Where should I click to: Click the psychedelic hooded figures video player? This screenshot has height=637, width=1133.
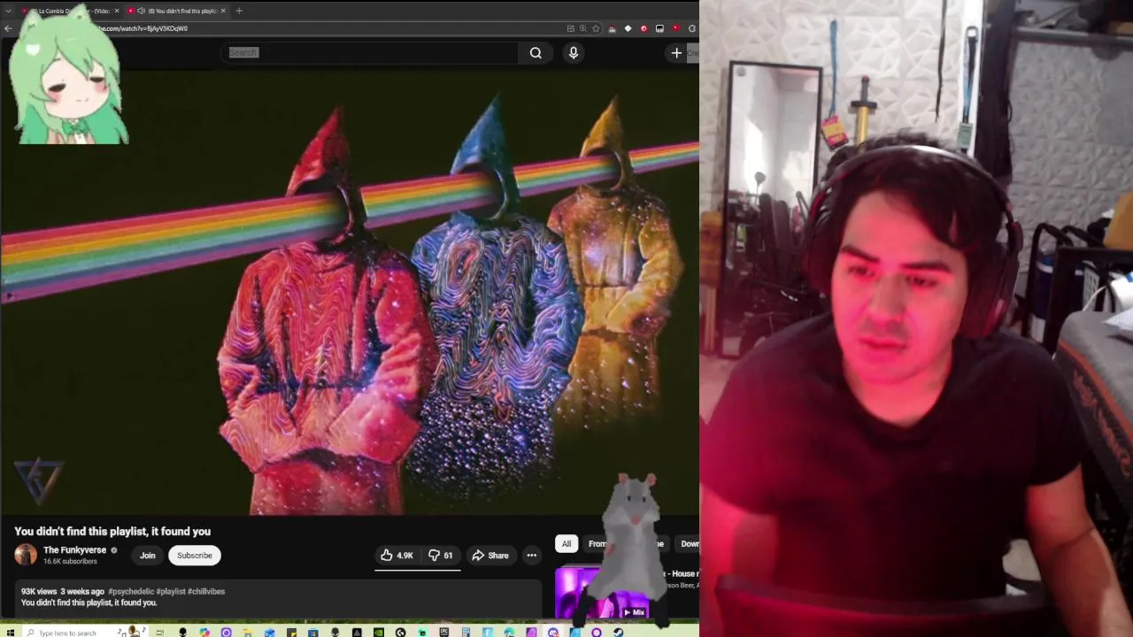tap(350, 292)
